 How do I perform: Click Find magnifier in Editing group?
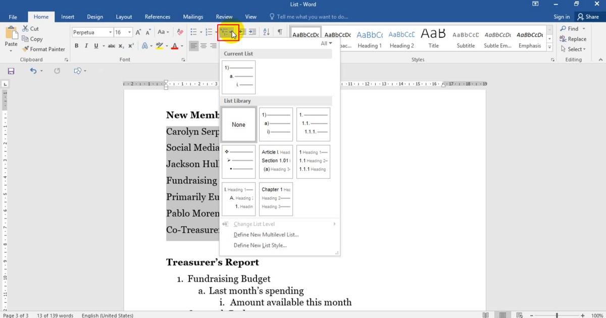click(x=563, y=29)
